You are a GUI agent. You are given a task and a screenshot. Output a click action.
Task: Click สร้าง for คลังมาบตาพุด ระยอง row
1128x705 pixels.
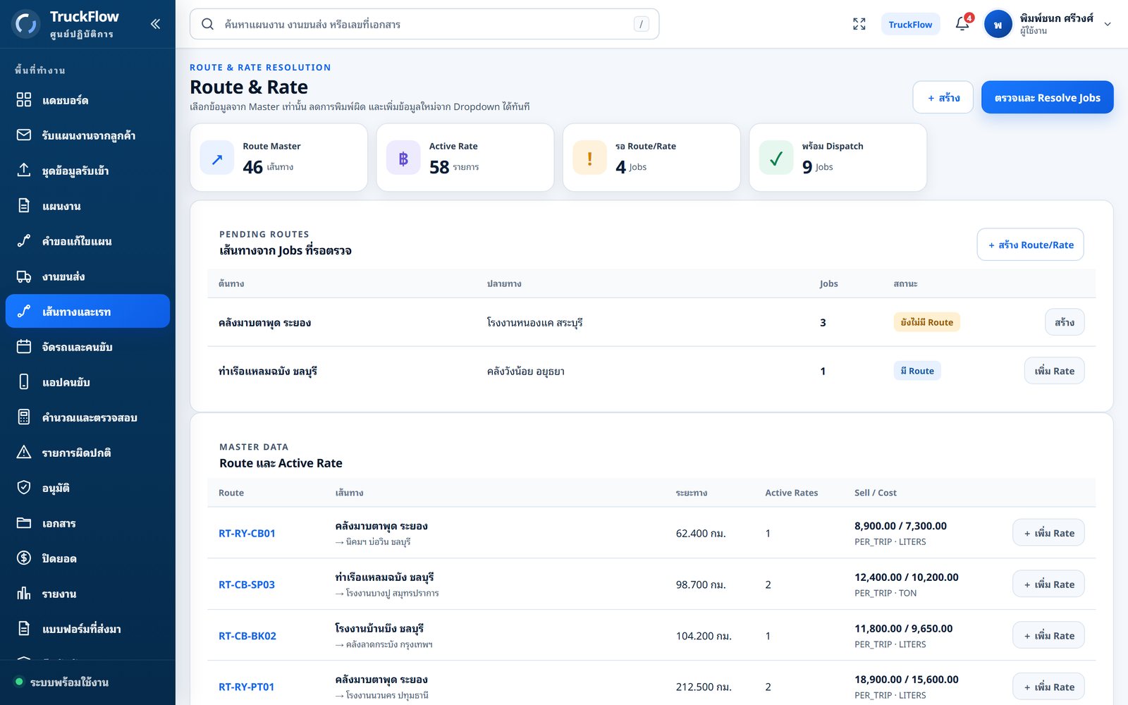[x=1065, y=322]
